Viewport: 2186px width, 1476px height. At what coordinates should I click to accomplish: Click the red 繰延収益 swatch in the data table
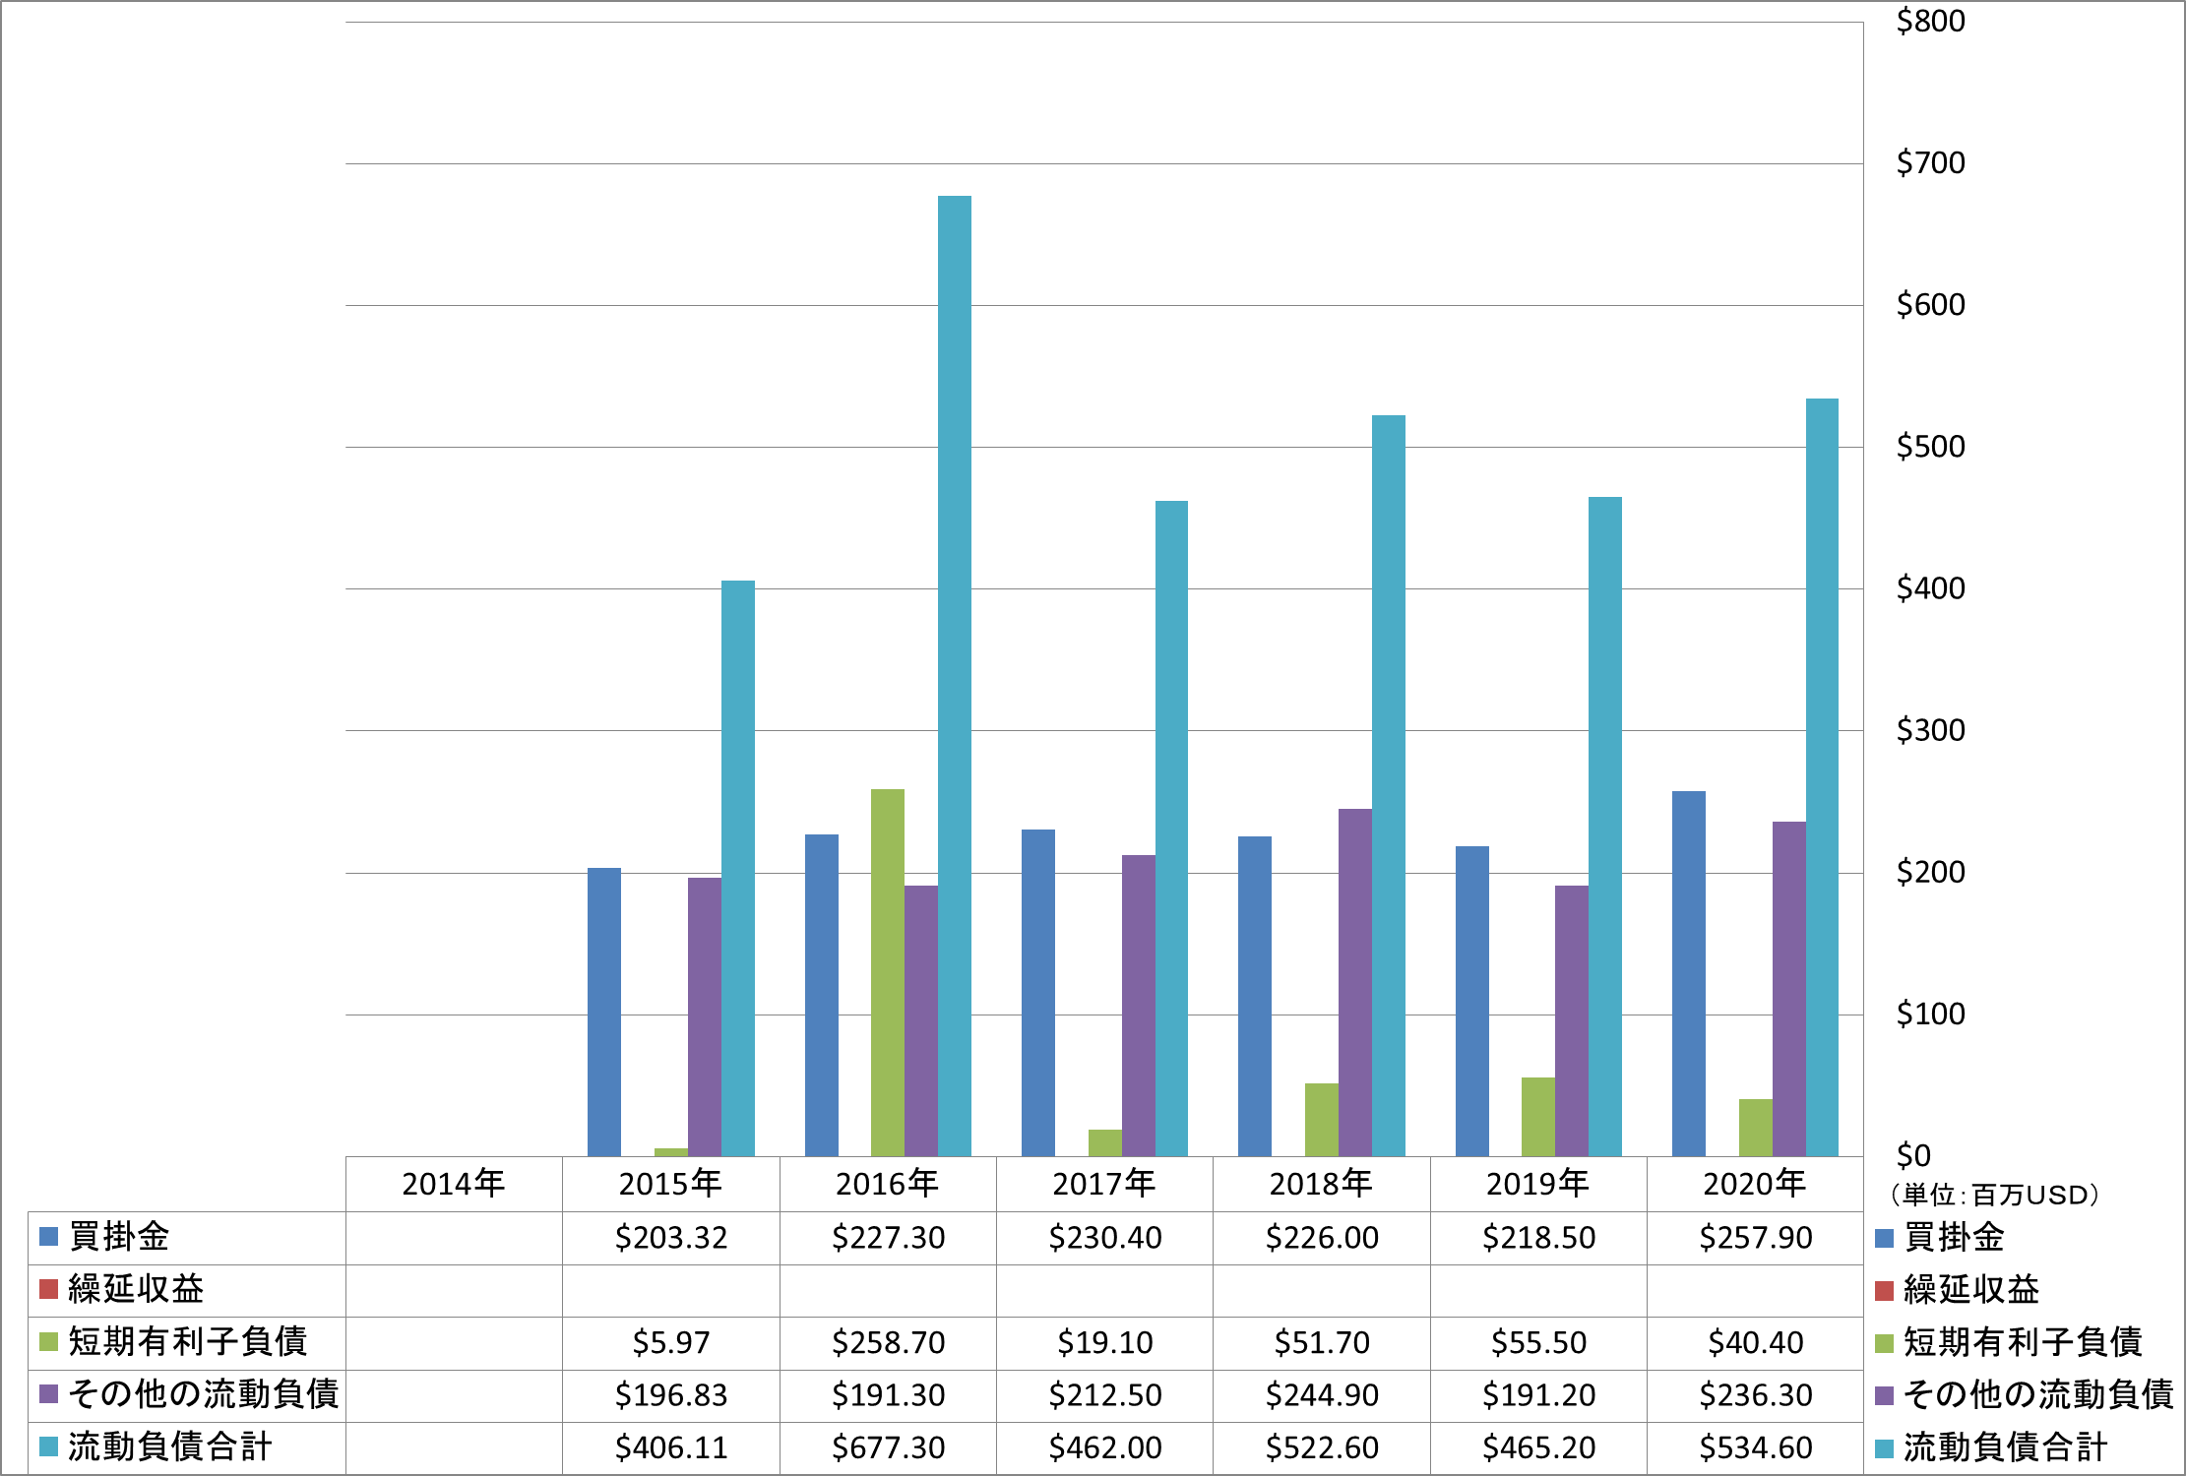[x=48, y=1289]
